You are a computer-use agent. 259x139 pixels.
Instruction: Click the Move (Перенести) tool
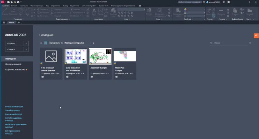43,9
